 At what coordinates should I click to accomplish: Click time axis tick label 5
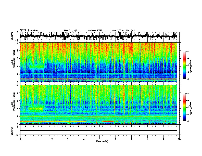(100, 139)
